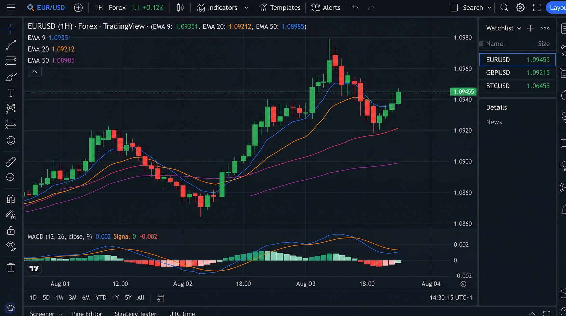Open the candlestick chart style icon
The width and height of the screenshot is (566, 316).
(x=180, y=7)
